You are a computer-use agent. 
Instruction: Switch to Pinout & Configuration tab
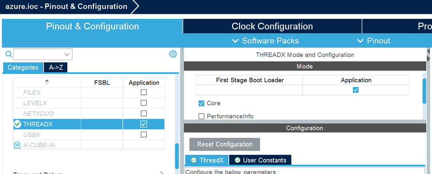pos(92,26)
